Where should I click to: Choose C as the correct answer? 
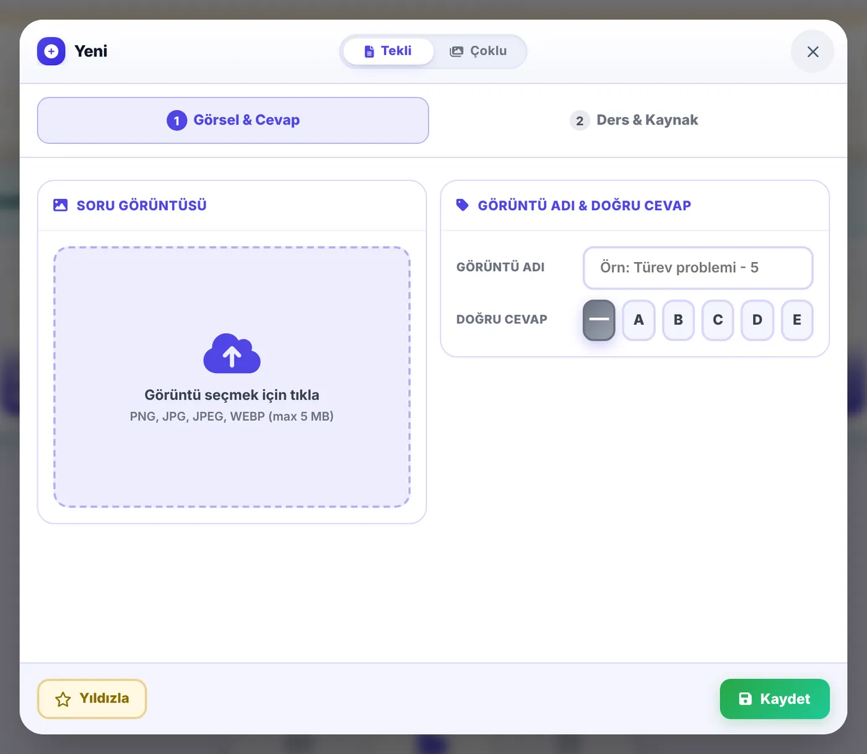point(718,320)
